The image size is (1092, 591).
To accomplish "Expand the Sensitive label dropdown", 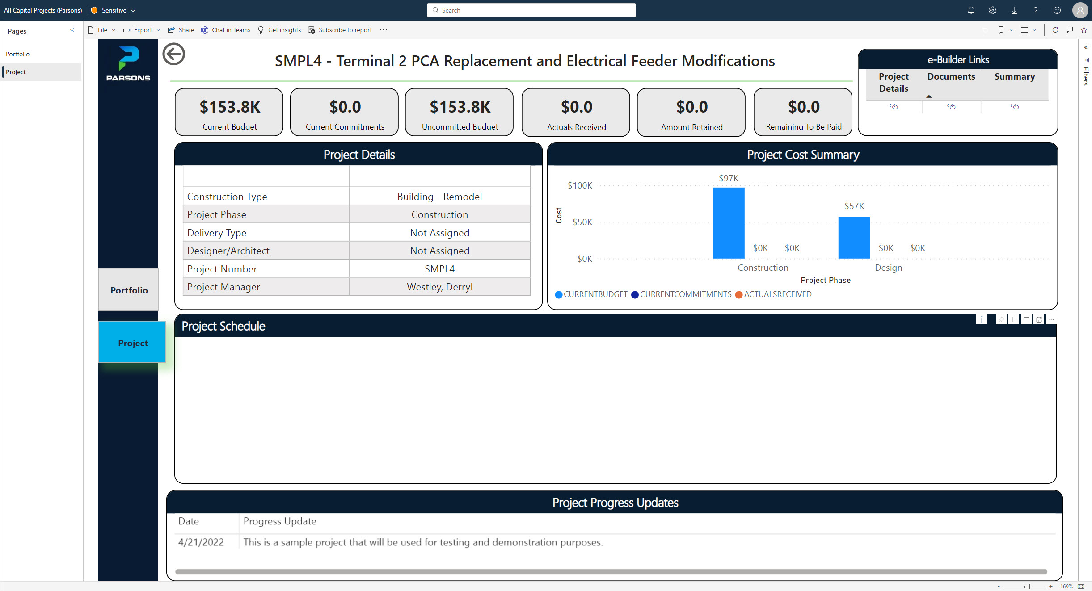I will (x=133, y=10).
